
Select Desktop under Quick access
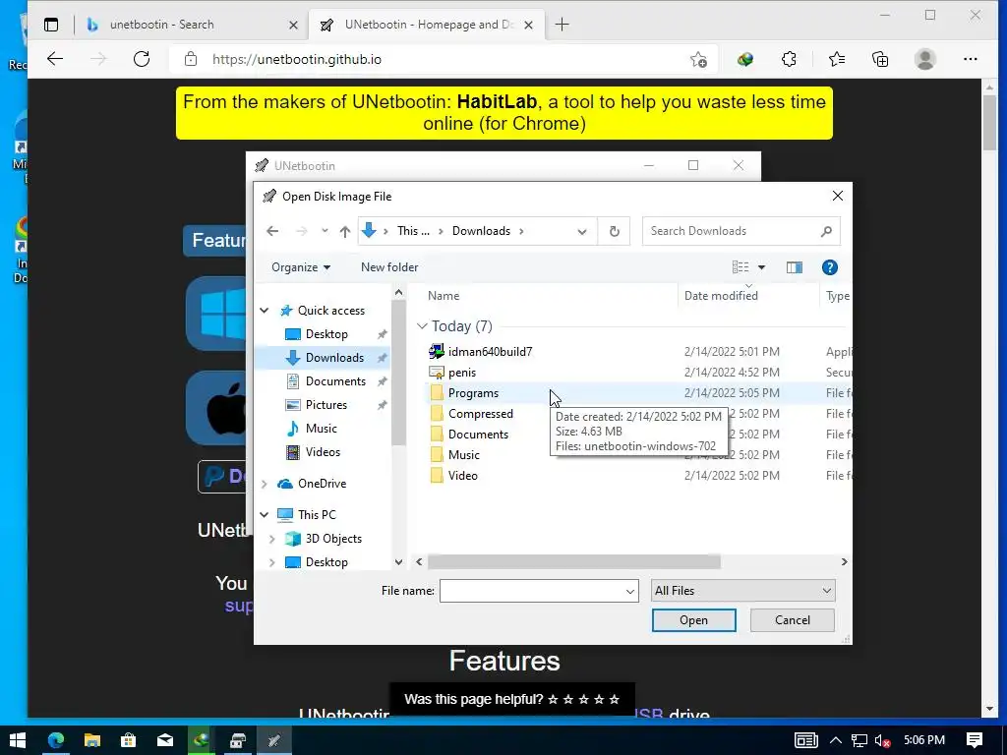coord(326,334)
